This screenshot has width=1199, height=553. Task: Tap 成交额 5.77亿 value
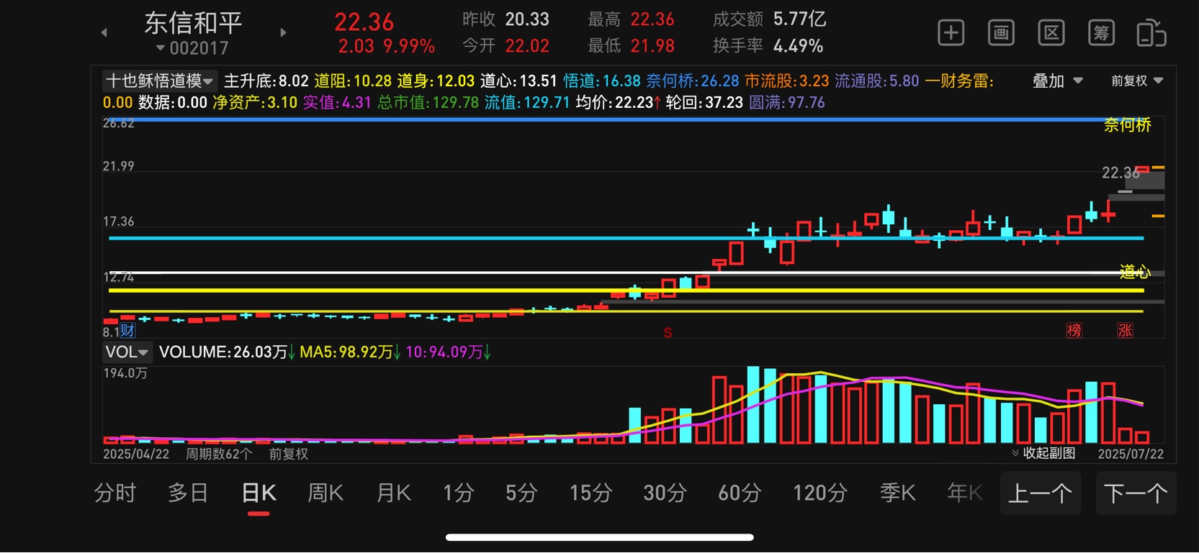(x=799, y=19)
